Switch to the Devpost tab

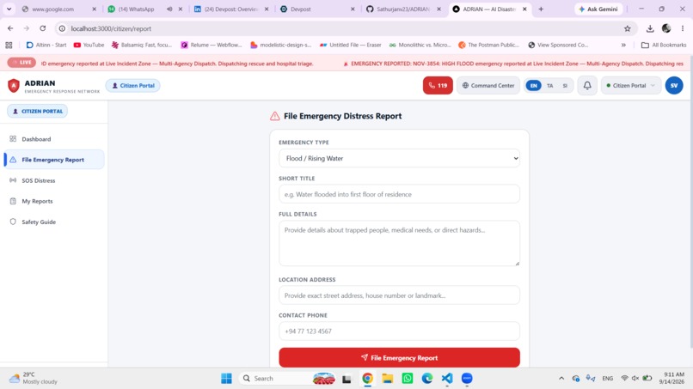click(x=301, y=9)
